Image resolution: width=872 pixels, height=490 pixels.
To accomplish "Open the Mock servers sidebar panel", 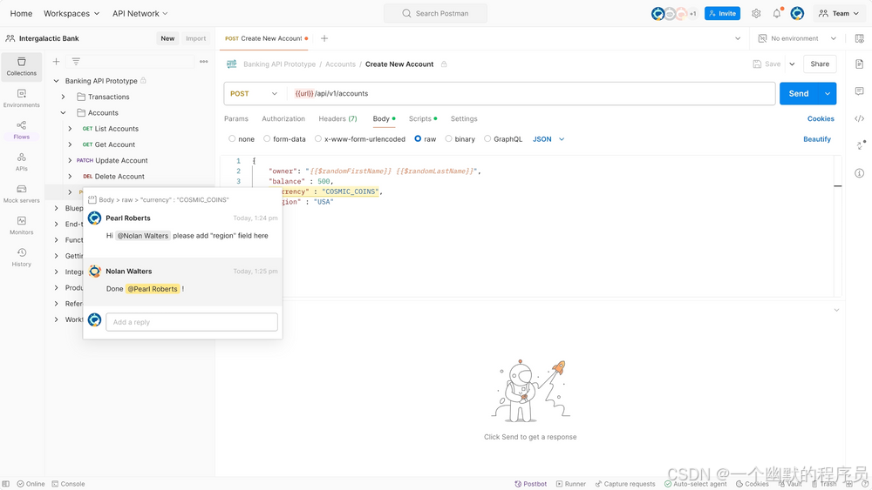I will pyautogui.click(x=22, y=194).
